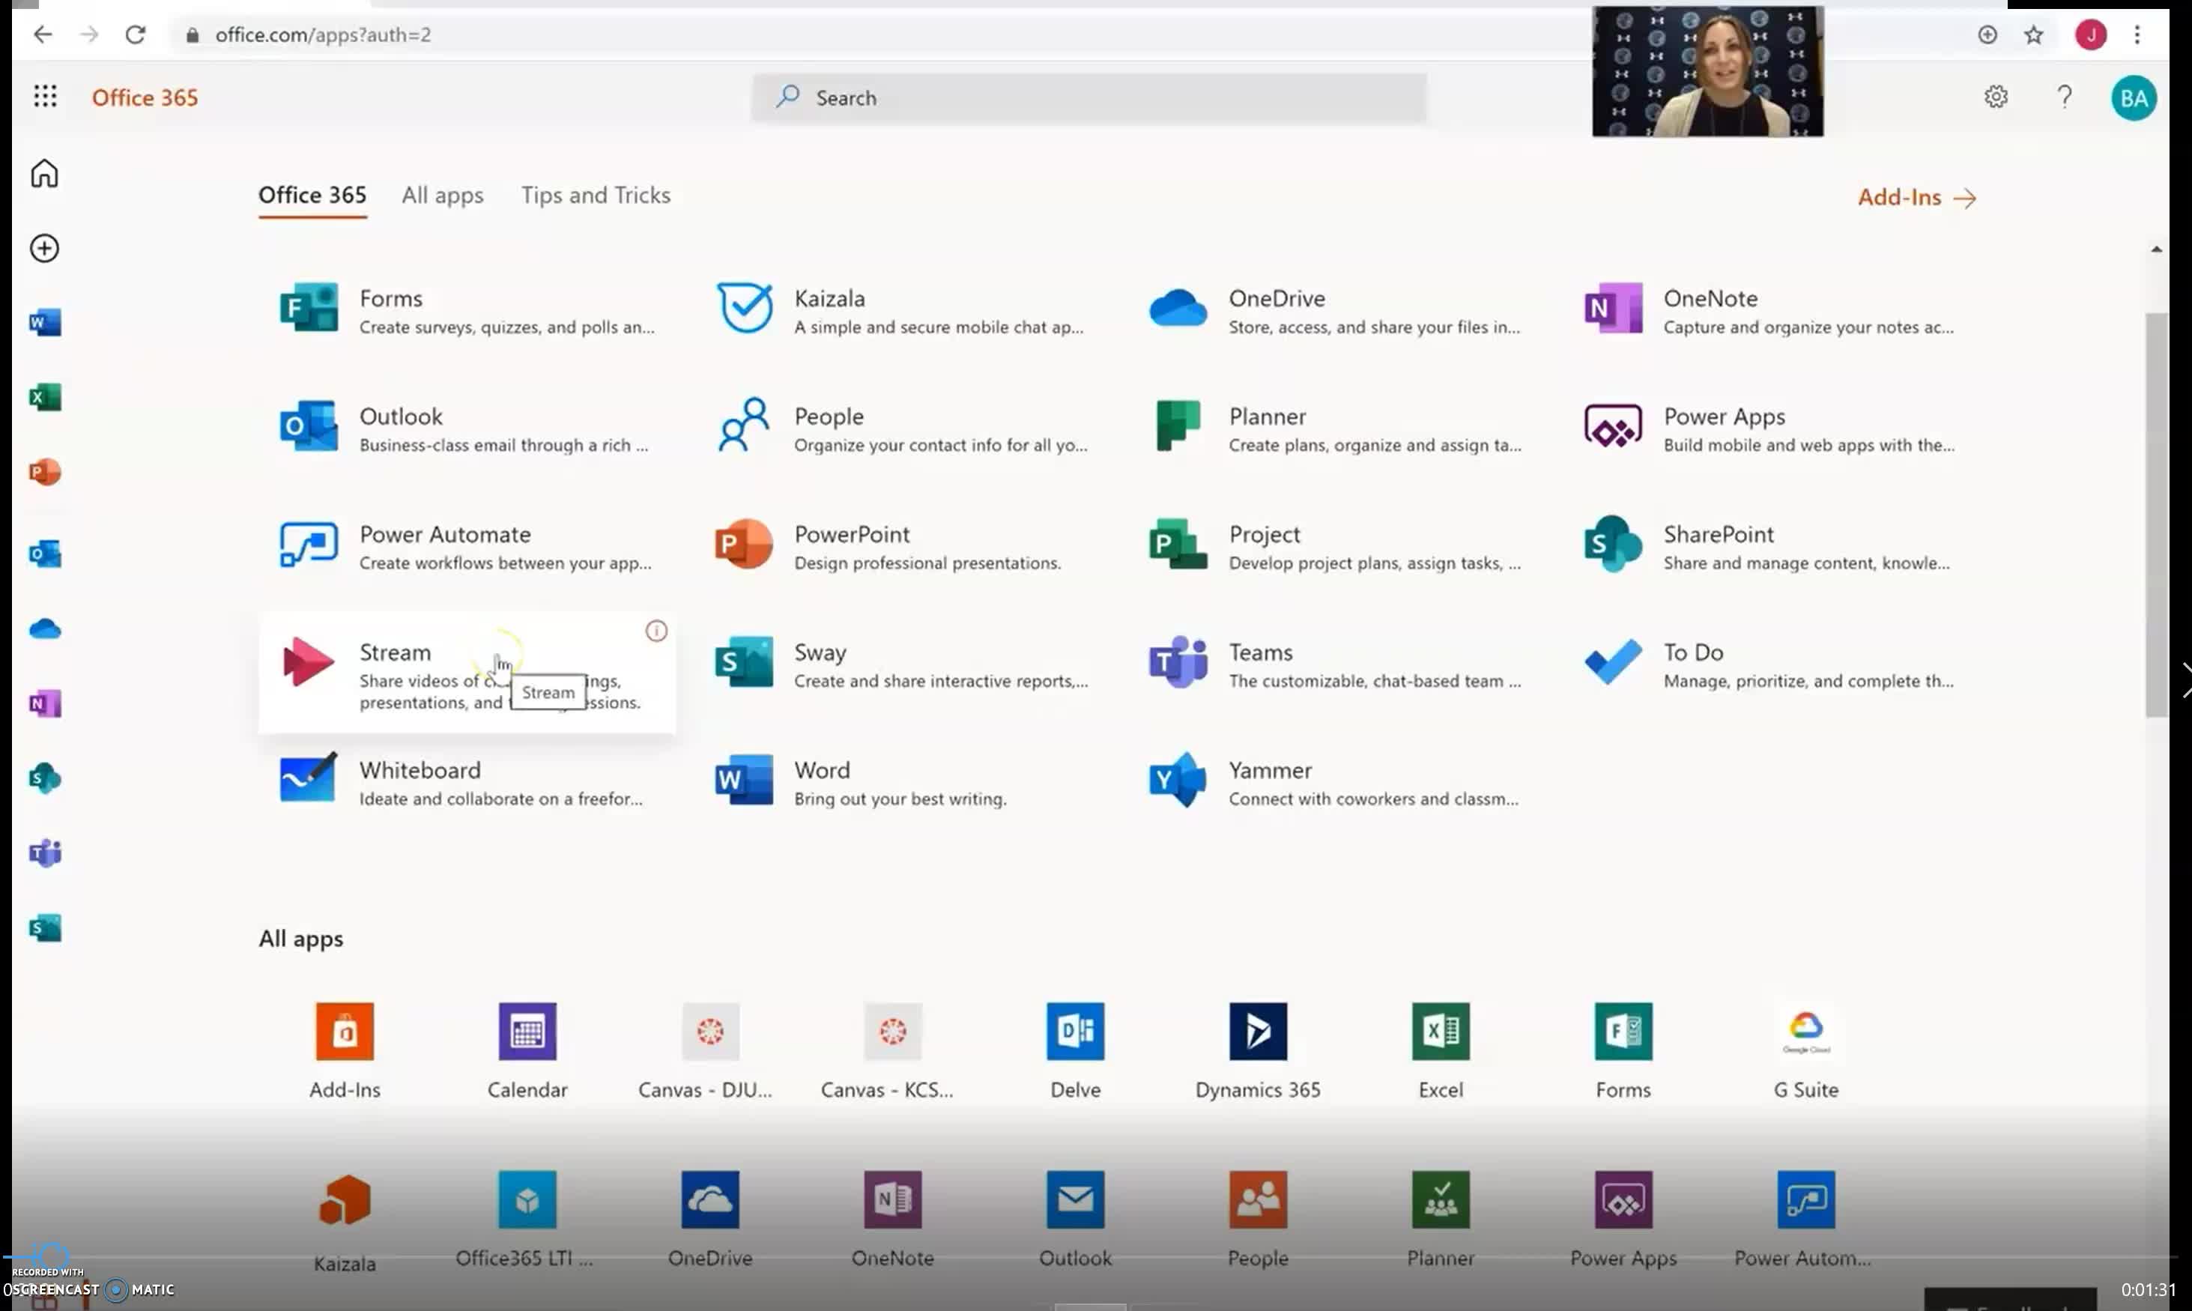The image size is (2192, 1311).
Task: Click into the Search box
Action: tap(1088, 97)
